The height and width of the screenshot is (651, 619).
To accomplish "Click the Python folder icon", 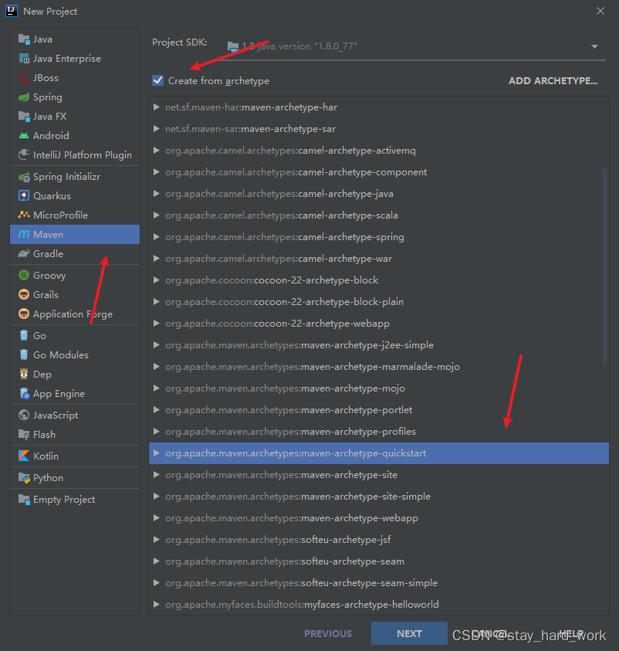I will click(x=24, y=478).
